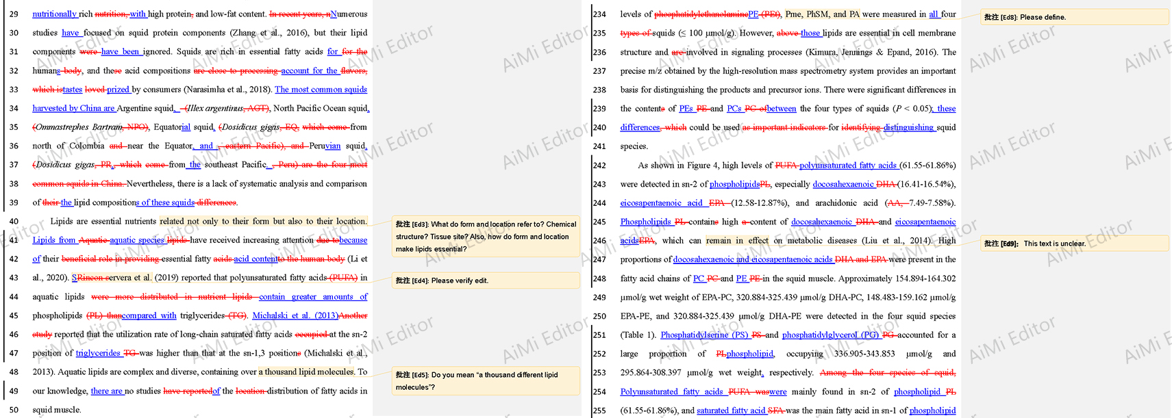
Task: Click deleted text 'common squids in China.'
Action: (79, 183)
